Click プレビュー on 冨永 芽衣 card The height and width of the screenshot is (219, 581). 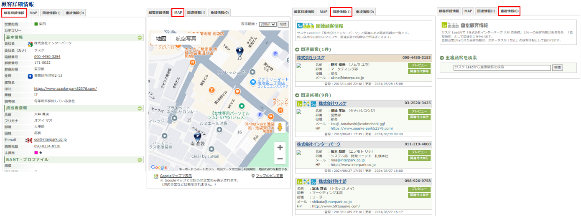419,189
